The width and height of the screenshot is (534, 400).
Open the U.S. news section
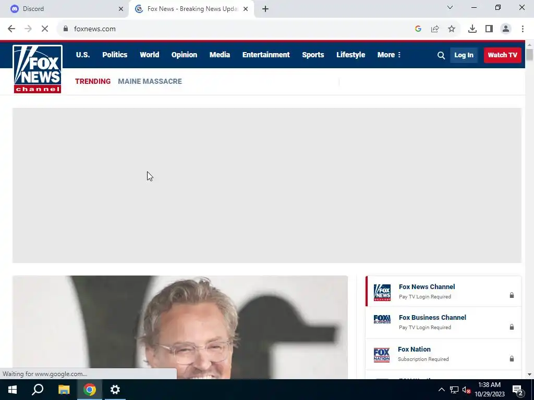(x=83, y=55)
